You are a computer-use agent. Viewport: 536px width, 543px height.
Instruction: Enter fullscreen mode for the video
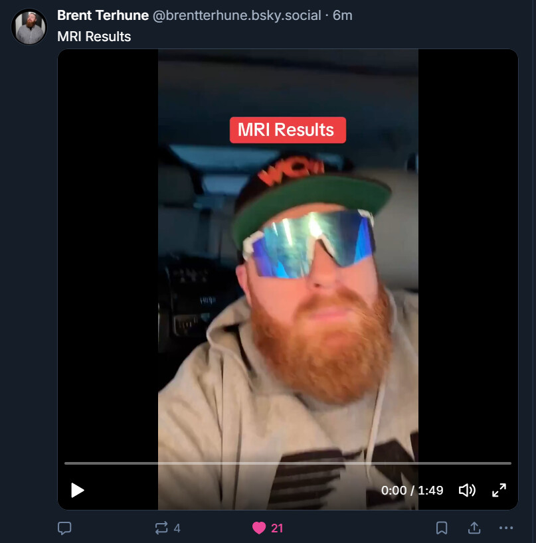tap(499, 491)
